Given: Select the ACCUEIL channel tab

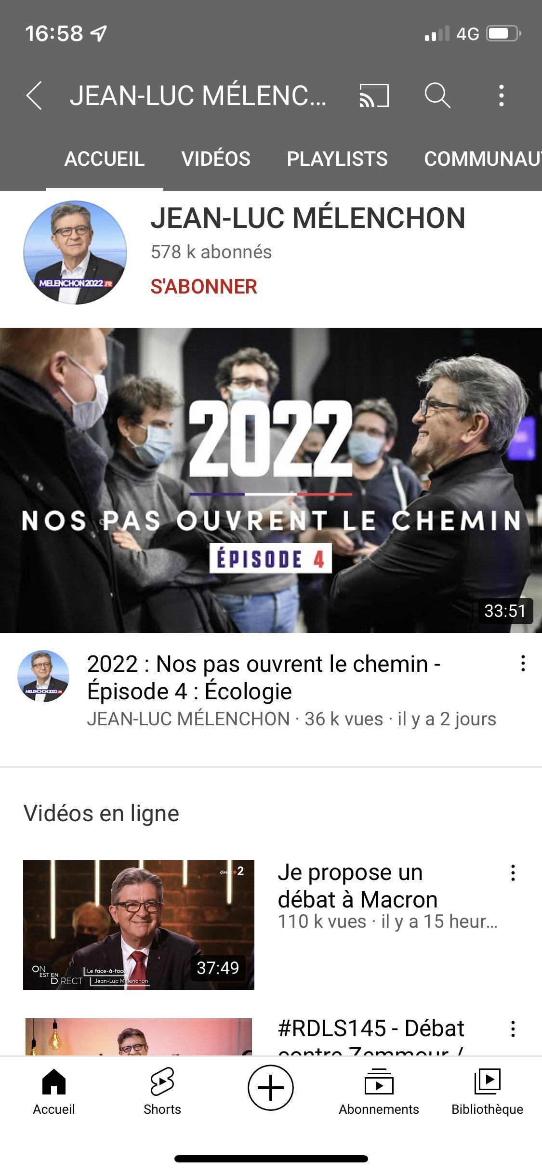Looking at the screenshot, I should pyautogui.click(x=105, y=159).
